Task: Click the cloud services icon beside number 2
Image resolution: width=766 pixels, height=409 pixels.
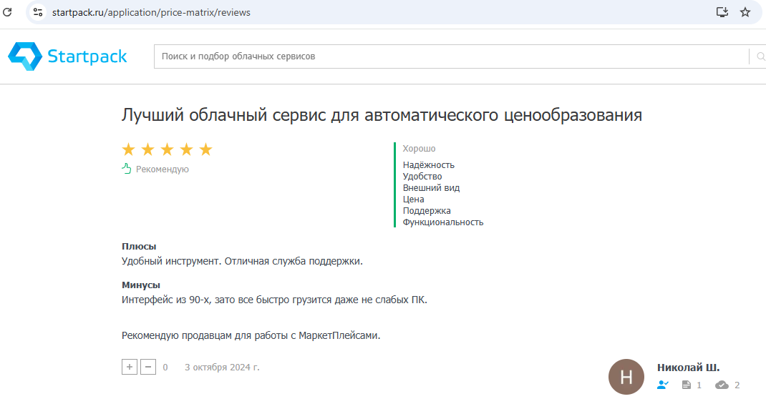Action: point(722,385)
